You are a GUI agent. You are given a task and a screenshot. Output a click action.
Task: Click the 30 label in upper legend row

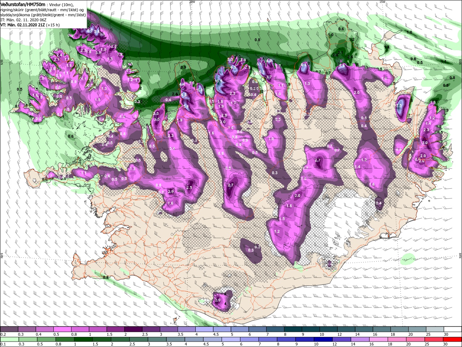(446, 334)
